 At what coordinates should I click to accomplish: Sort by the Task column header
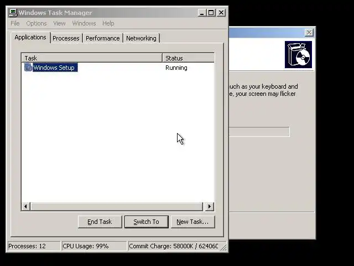[x=92, y=58]
